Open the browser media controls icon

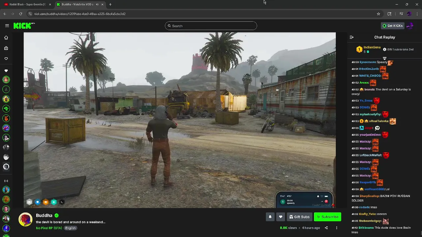point(401,14)
